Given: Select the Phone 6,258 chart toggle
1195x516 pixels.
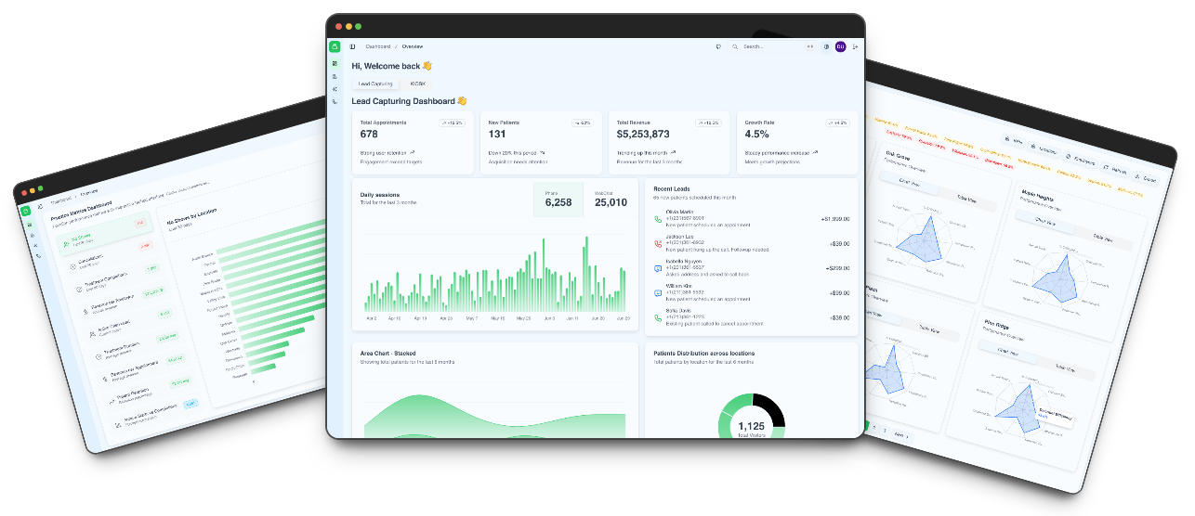Looking at the screenshot, I should [x=558, y=199].
